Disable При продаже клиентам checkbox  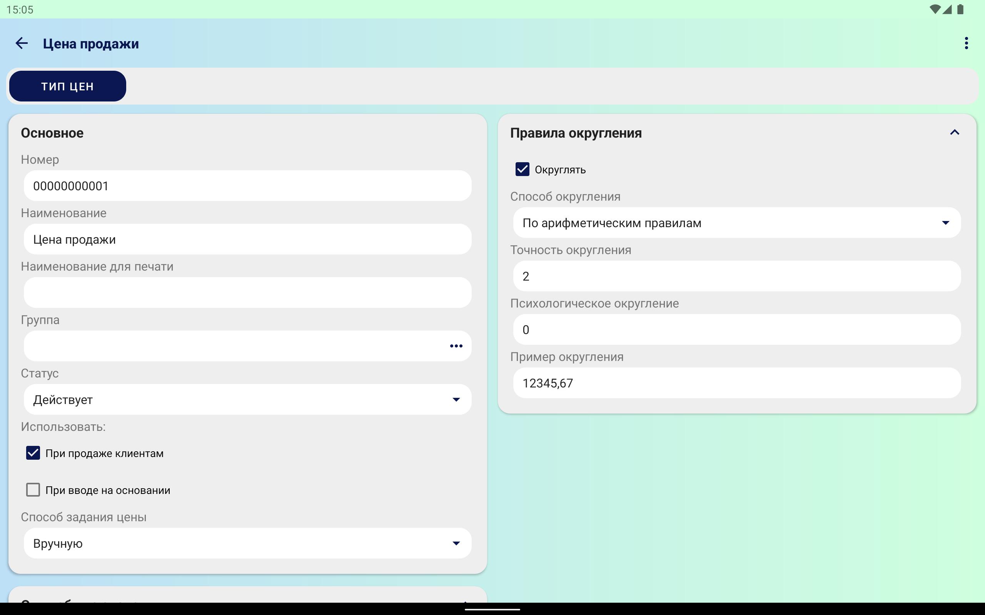point(33,453)
